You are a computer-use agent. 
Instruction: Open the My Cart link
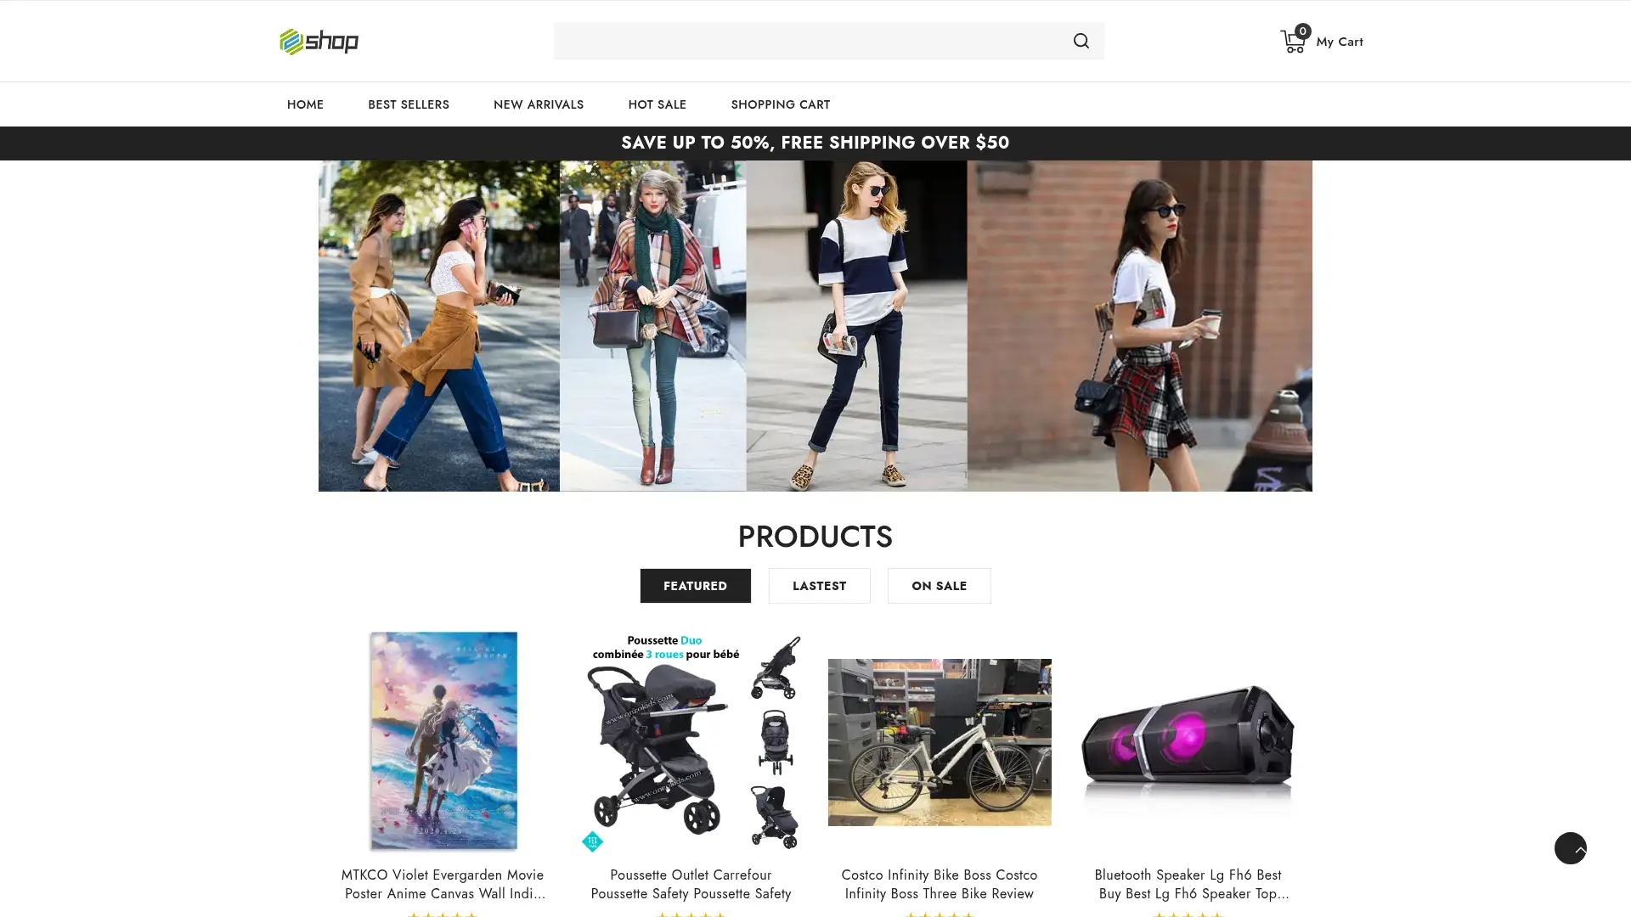click(1339, 42)
